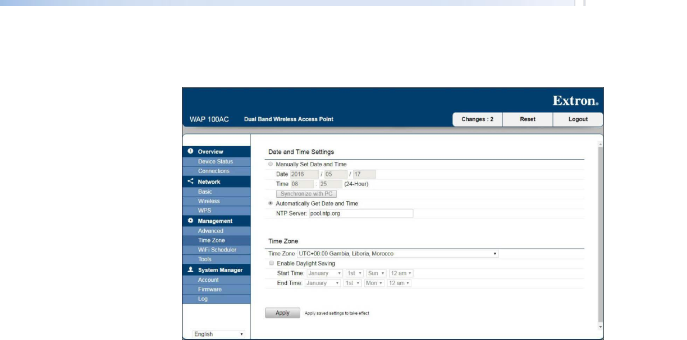Click the Extron logo
Screen dimensions: 687x340
[x=575, y=101]
